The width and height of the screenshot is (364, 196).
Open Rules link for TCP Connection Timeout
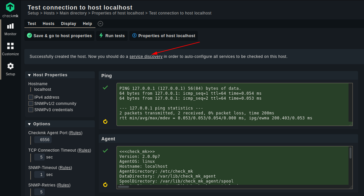click(x=84, y=150)
